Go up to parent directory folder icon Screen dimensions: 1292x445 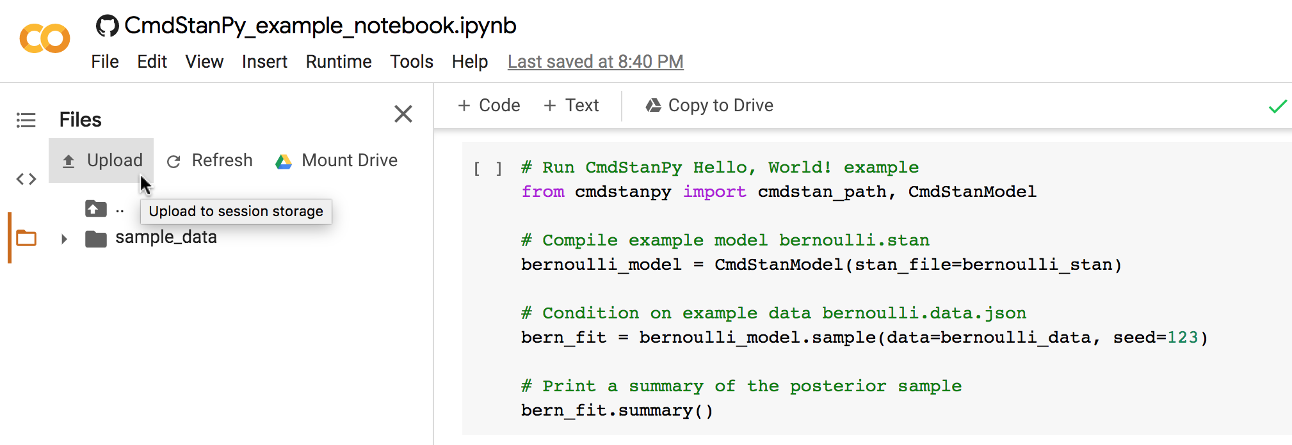pyautogui.click(x=96, y=209)
